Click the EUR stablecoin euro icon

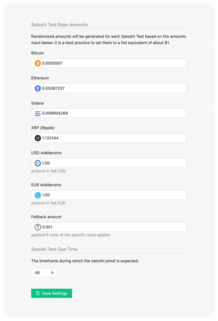click(38, 195)
